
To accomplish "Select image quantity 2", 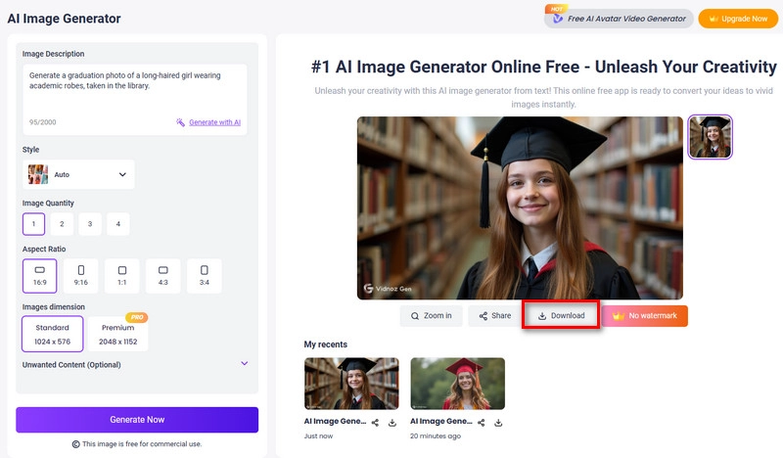I will click(x=62, y=224).
